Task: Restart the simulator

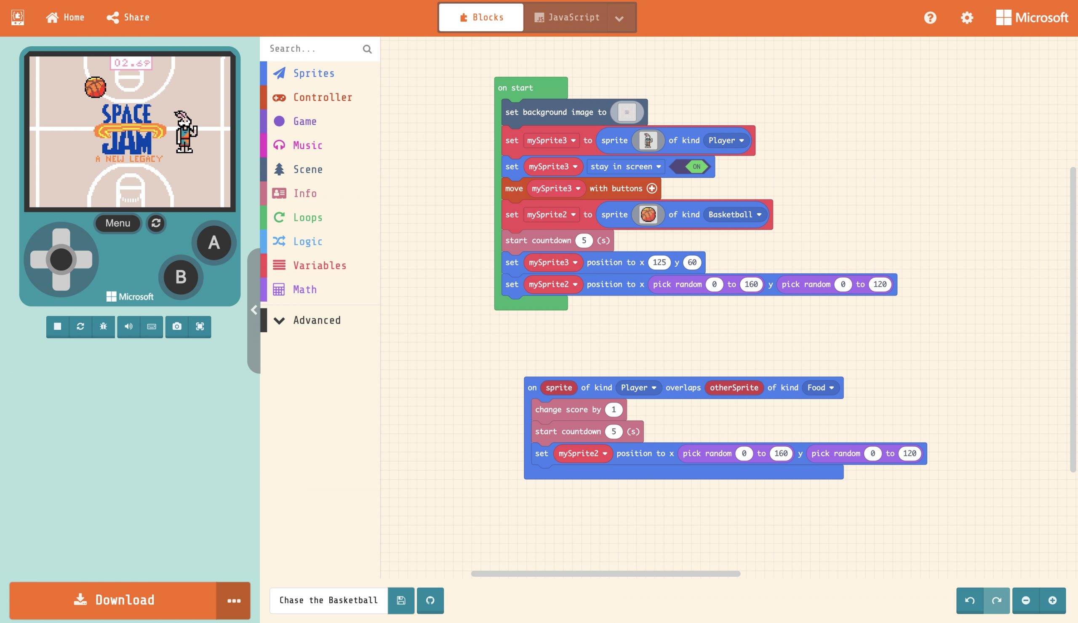Action: [x=80, y=326]
